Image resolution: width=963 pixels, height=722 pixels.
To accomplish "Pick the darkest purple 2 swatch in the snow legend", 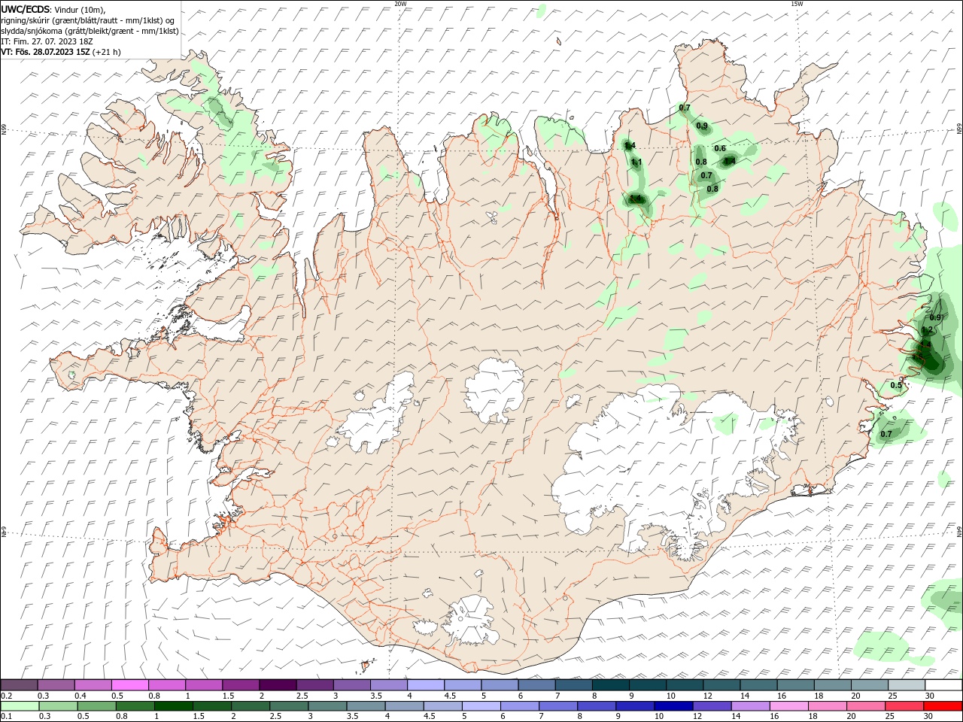I will 278,685.
